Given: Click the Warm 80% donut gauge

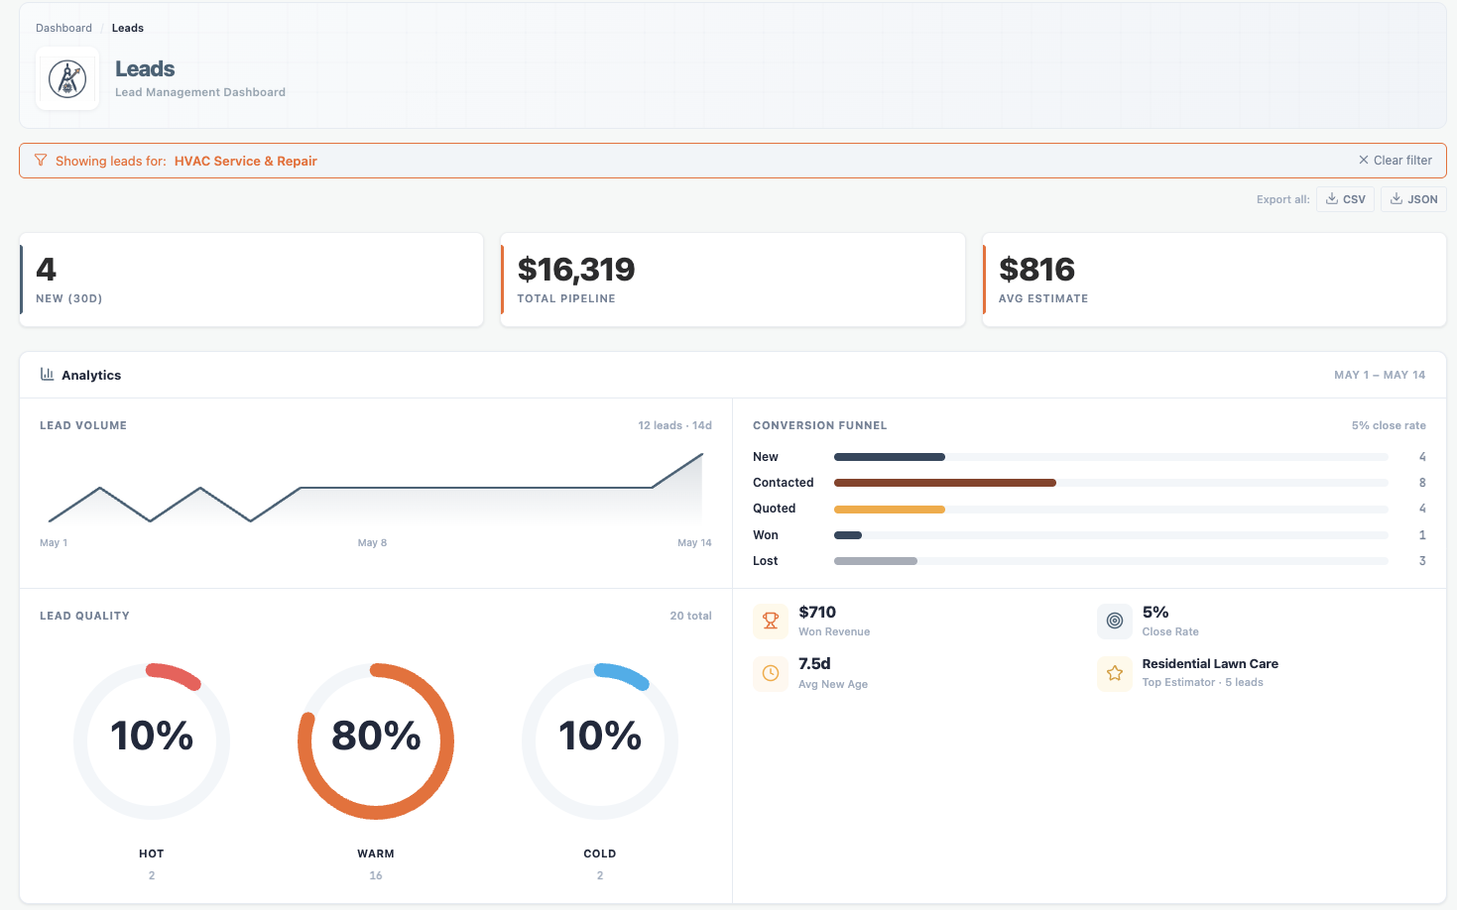Looking at the screenshot, I should (x=376, y=741).
